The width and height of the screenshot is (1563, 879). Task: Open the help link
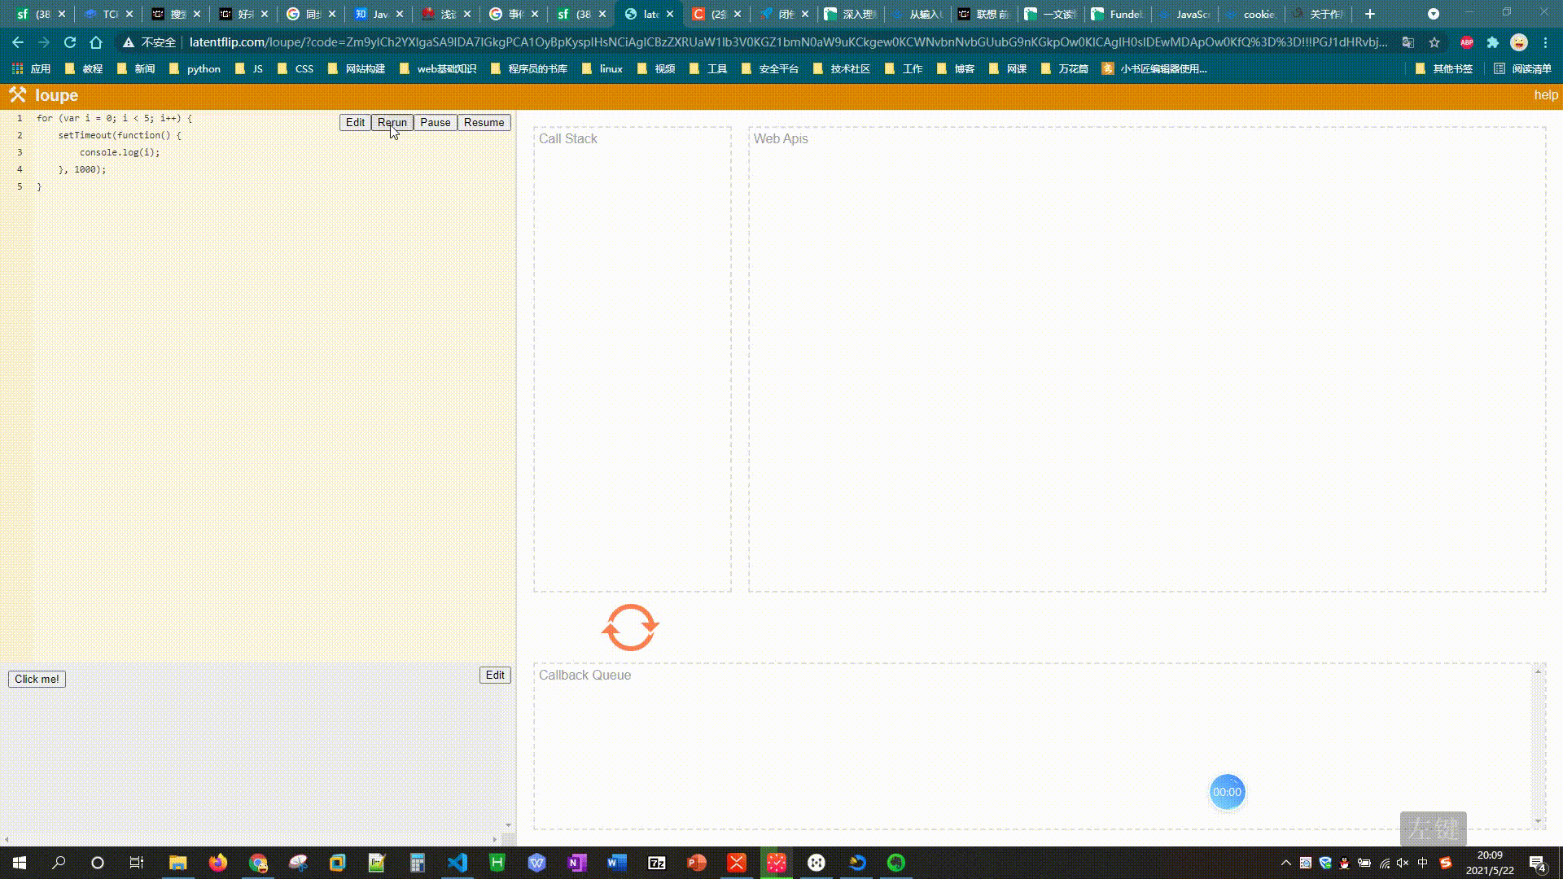1545,95
